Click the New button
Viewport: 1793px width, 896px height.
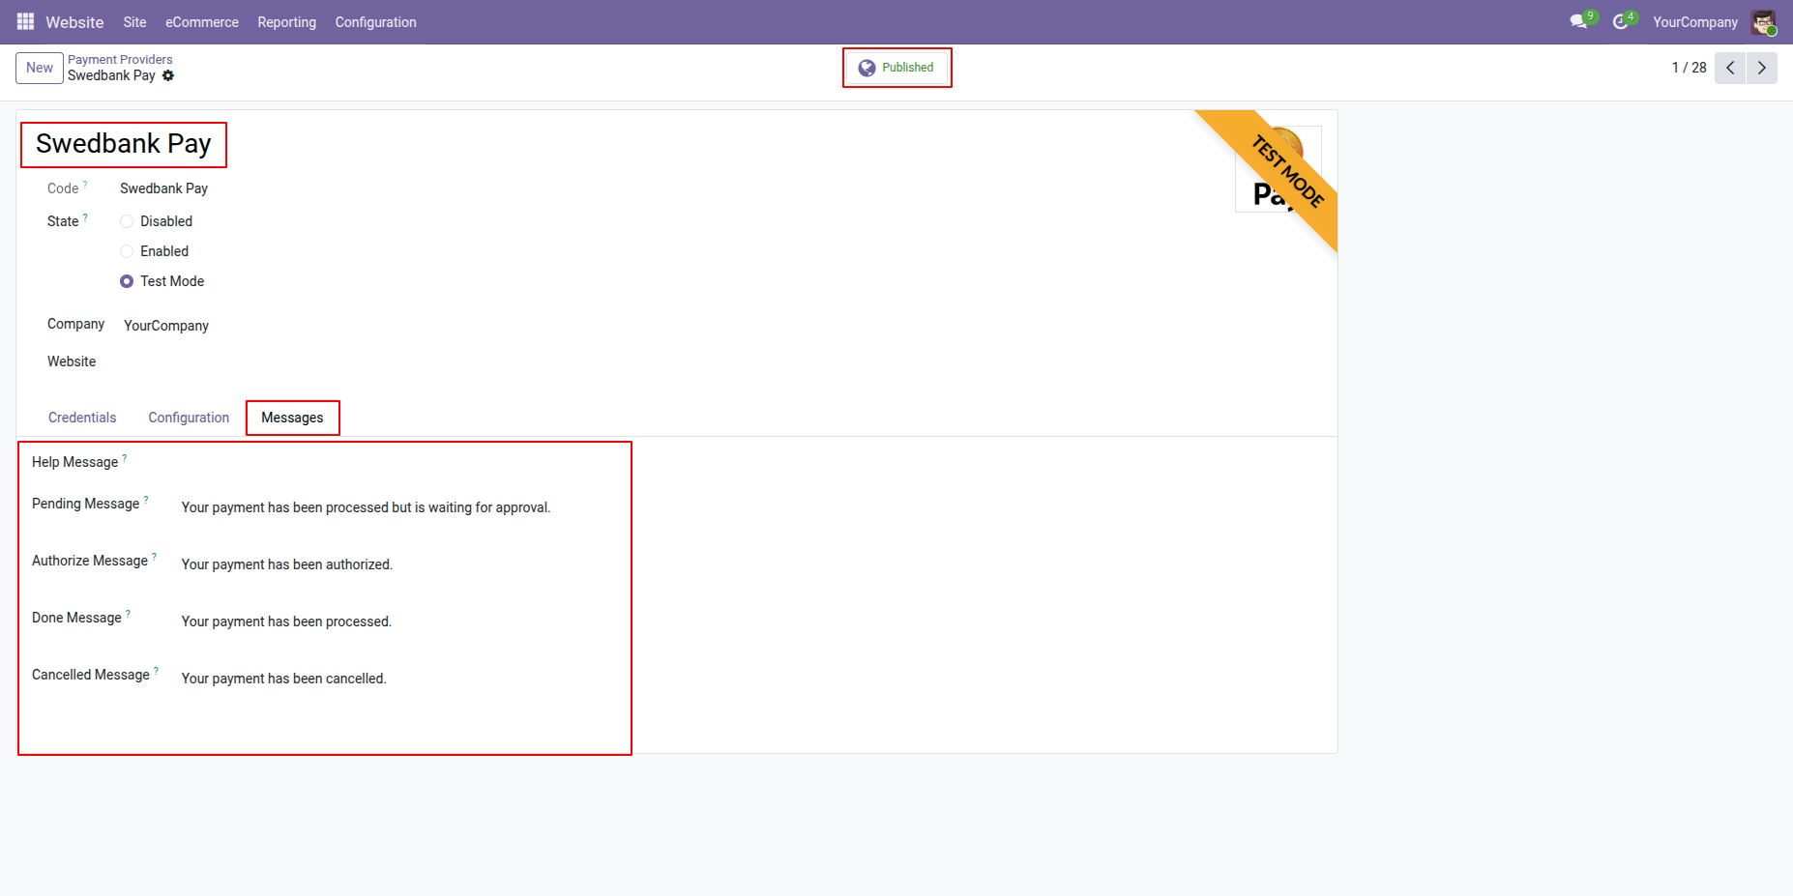pyautogui.click(x=40, y=68)
